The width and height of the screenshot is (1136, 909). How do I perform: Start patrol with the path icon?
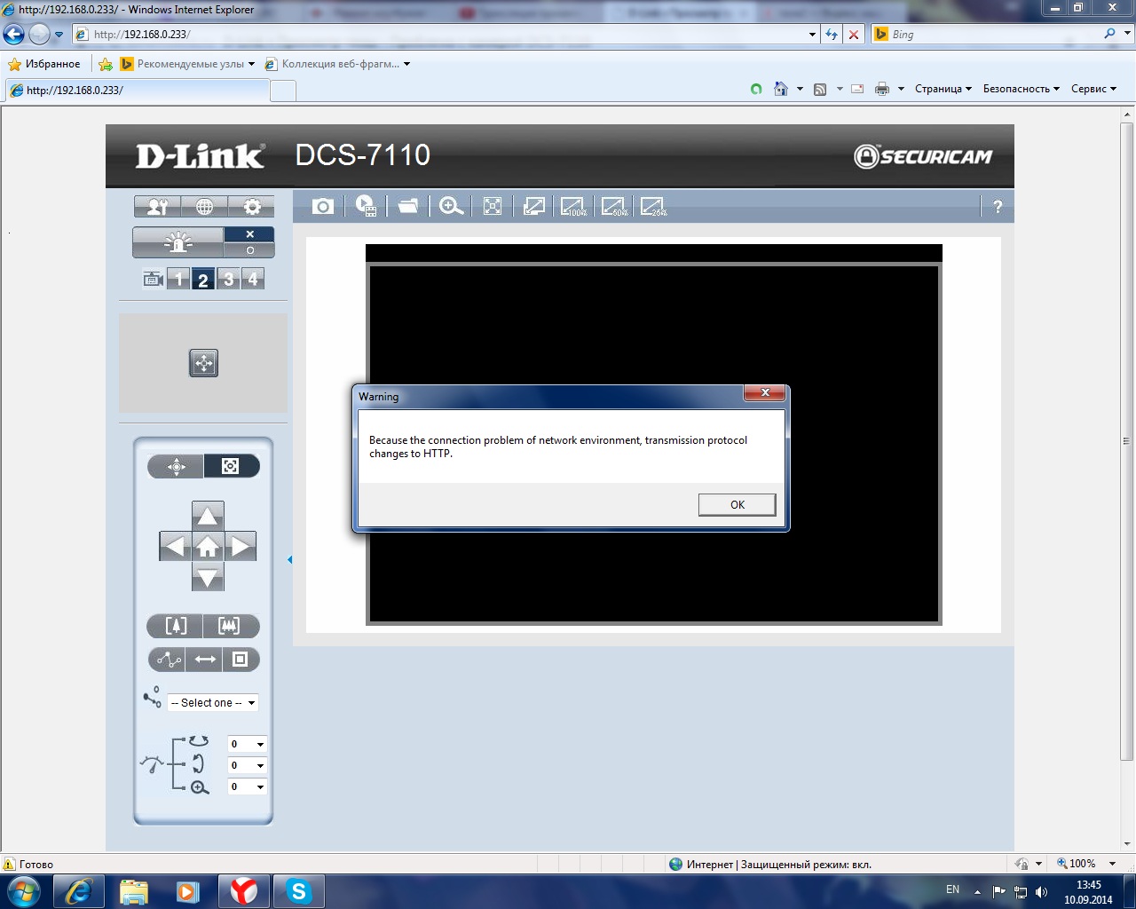coord(167,660)
